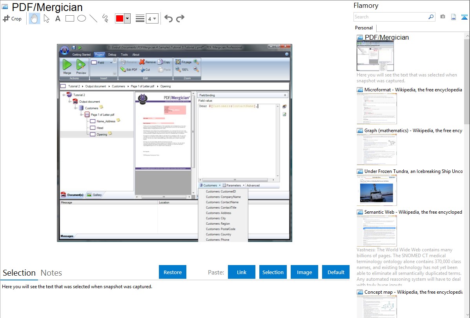
Task: Click the Edit PDF icon in ribbon
Action: click(x=123, y=69)
